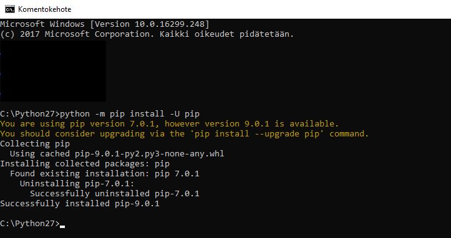Select the Microsoft Corporation copyright line

(x=147, y=34)
